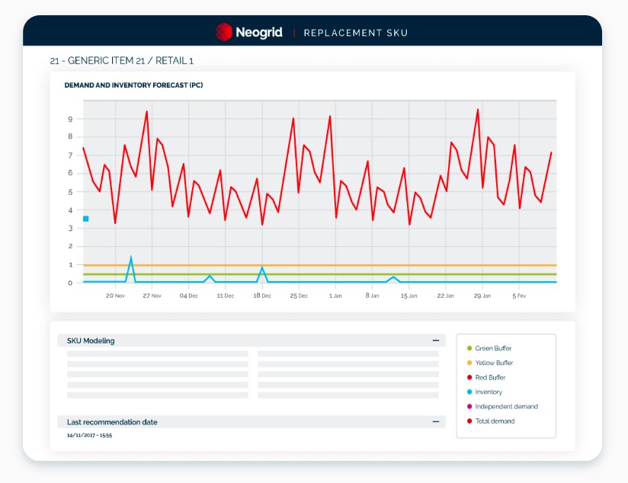
Task: Click the blue Inventory legend dot
Action: (x=469, y=392)
